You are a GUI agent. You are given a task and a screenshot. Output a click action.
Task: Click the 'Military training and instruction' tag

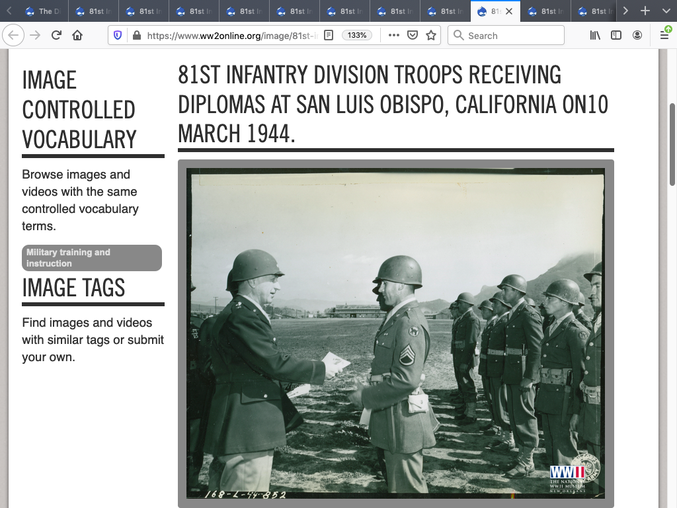coord(91,258)
